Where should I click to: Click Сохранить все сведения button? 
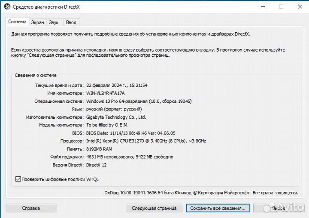point(218,208)
